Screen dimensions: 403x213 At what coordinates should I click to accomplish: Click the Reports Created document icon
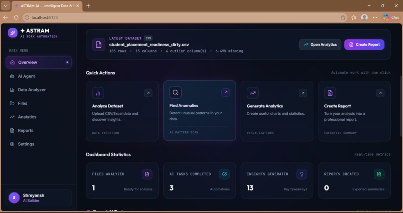tap(379, 174)
